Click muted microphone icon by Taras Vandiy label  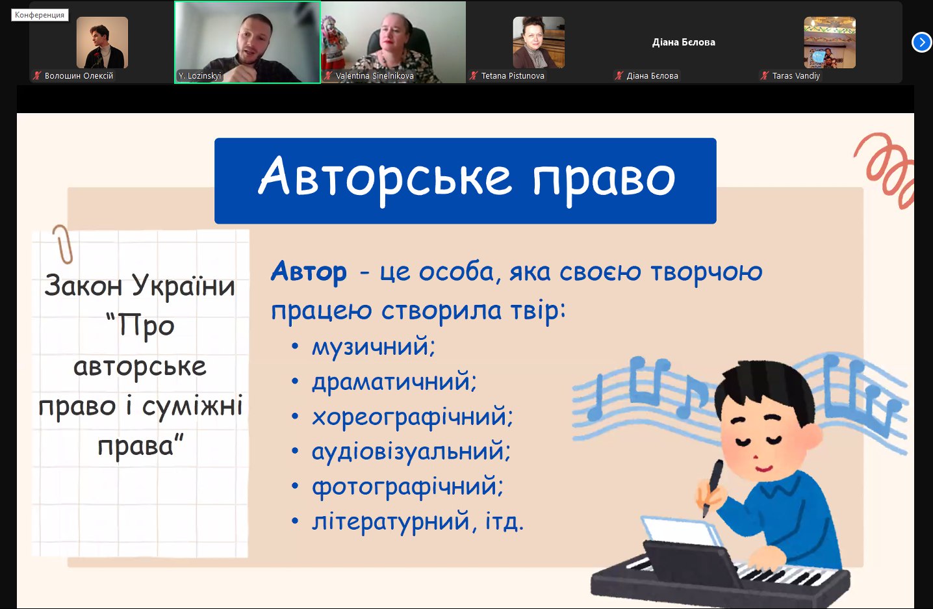765,75
